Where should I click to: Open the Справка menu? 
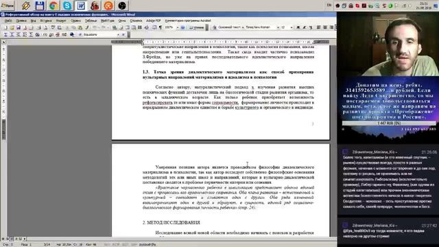pos(136,21)
